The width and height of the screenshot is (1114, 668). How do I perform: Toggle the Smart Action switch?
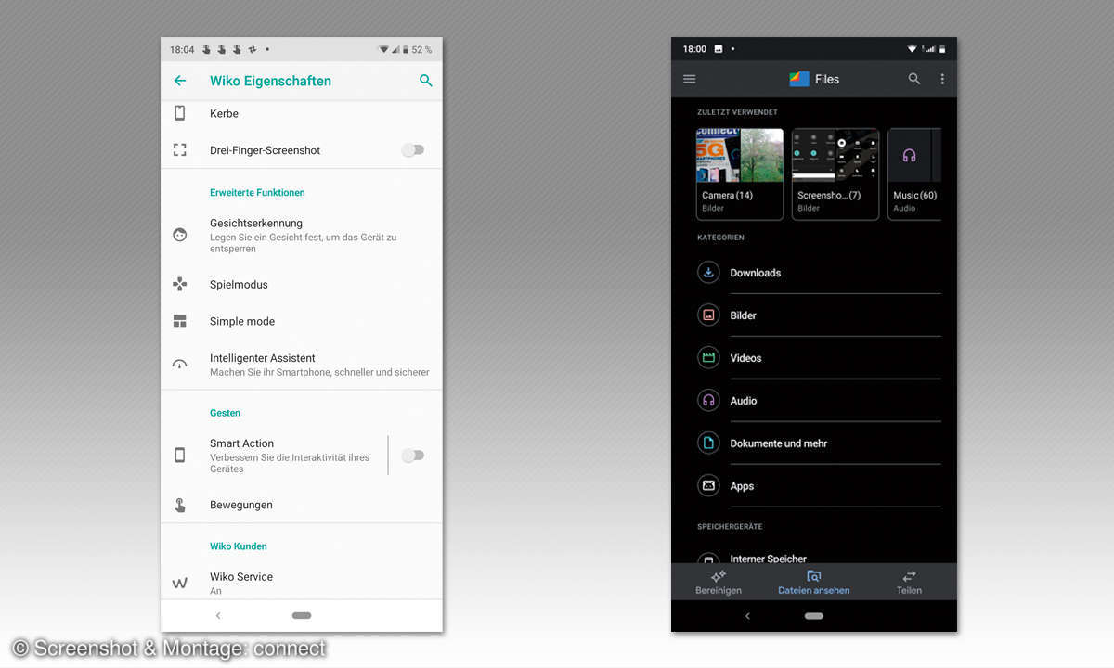pyautogui.click(x=413, y=456)
